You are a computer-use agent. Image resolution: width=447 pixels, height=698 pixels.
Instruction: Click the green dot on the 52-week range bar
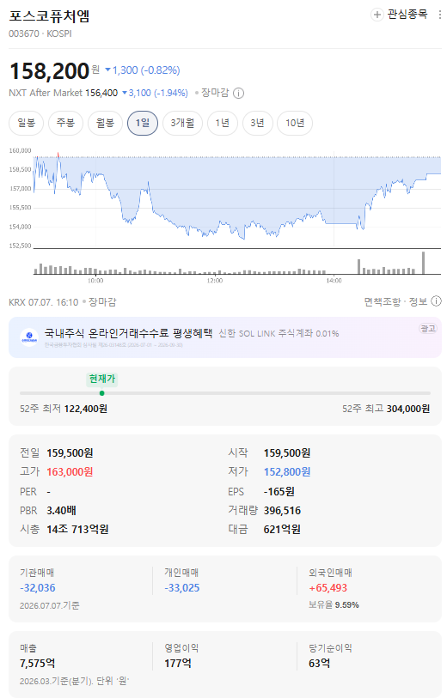point(102,393)
